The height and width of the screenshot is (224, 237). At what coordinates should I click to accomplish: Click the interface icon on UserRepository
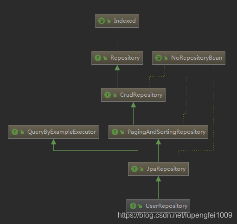(133, 206)
